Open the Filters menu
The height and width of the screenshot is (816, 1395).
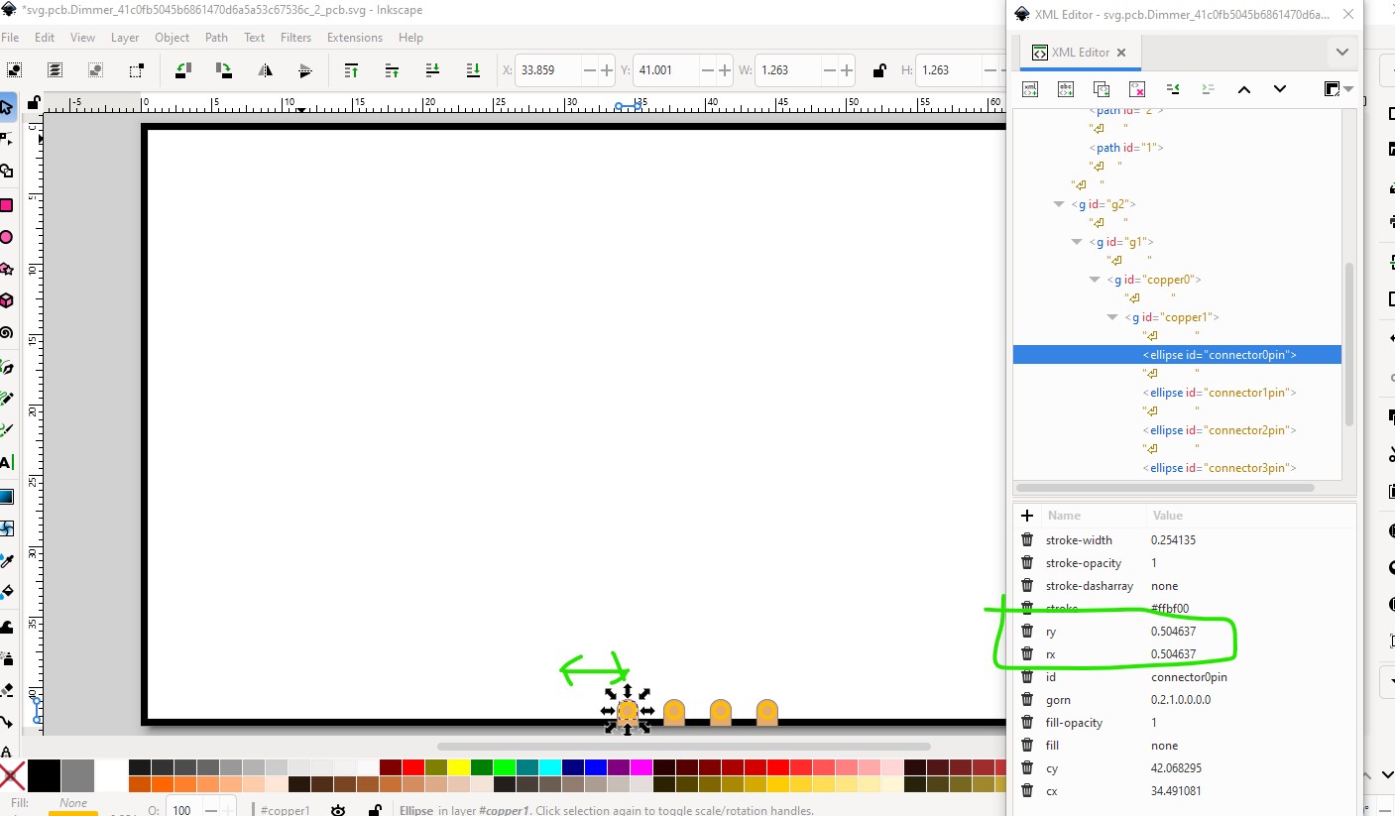tap(295, 38)
